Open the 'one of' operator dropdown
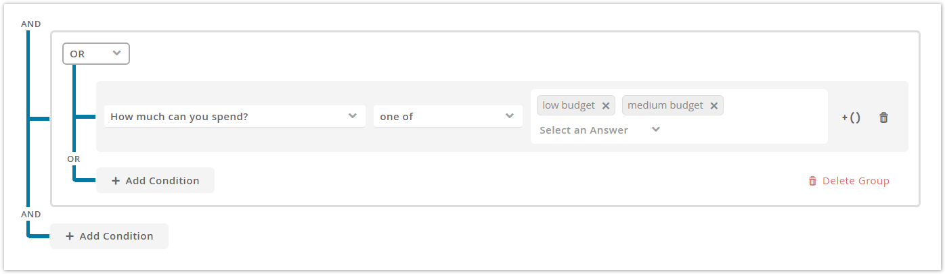The image size is (945, 274). tap(447, 116)
